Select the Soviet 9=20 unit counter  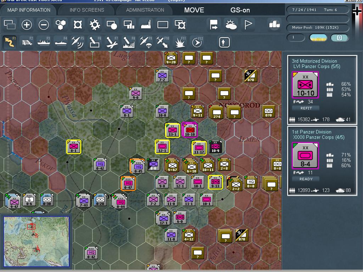(x=171, y=58)
